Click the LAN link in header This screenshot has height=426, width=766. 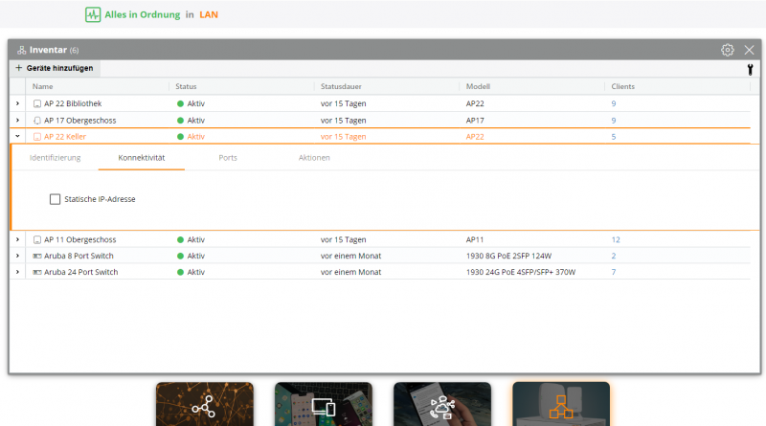[209, 15]
